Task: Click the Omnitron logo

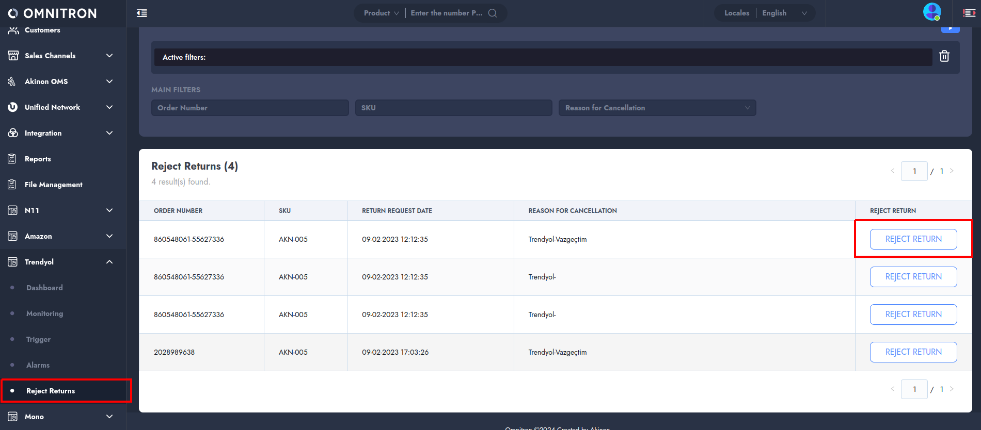Action: click(x=52, y=13)
